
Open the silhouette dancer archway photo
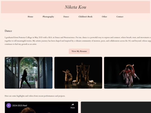point(29,73)
